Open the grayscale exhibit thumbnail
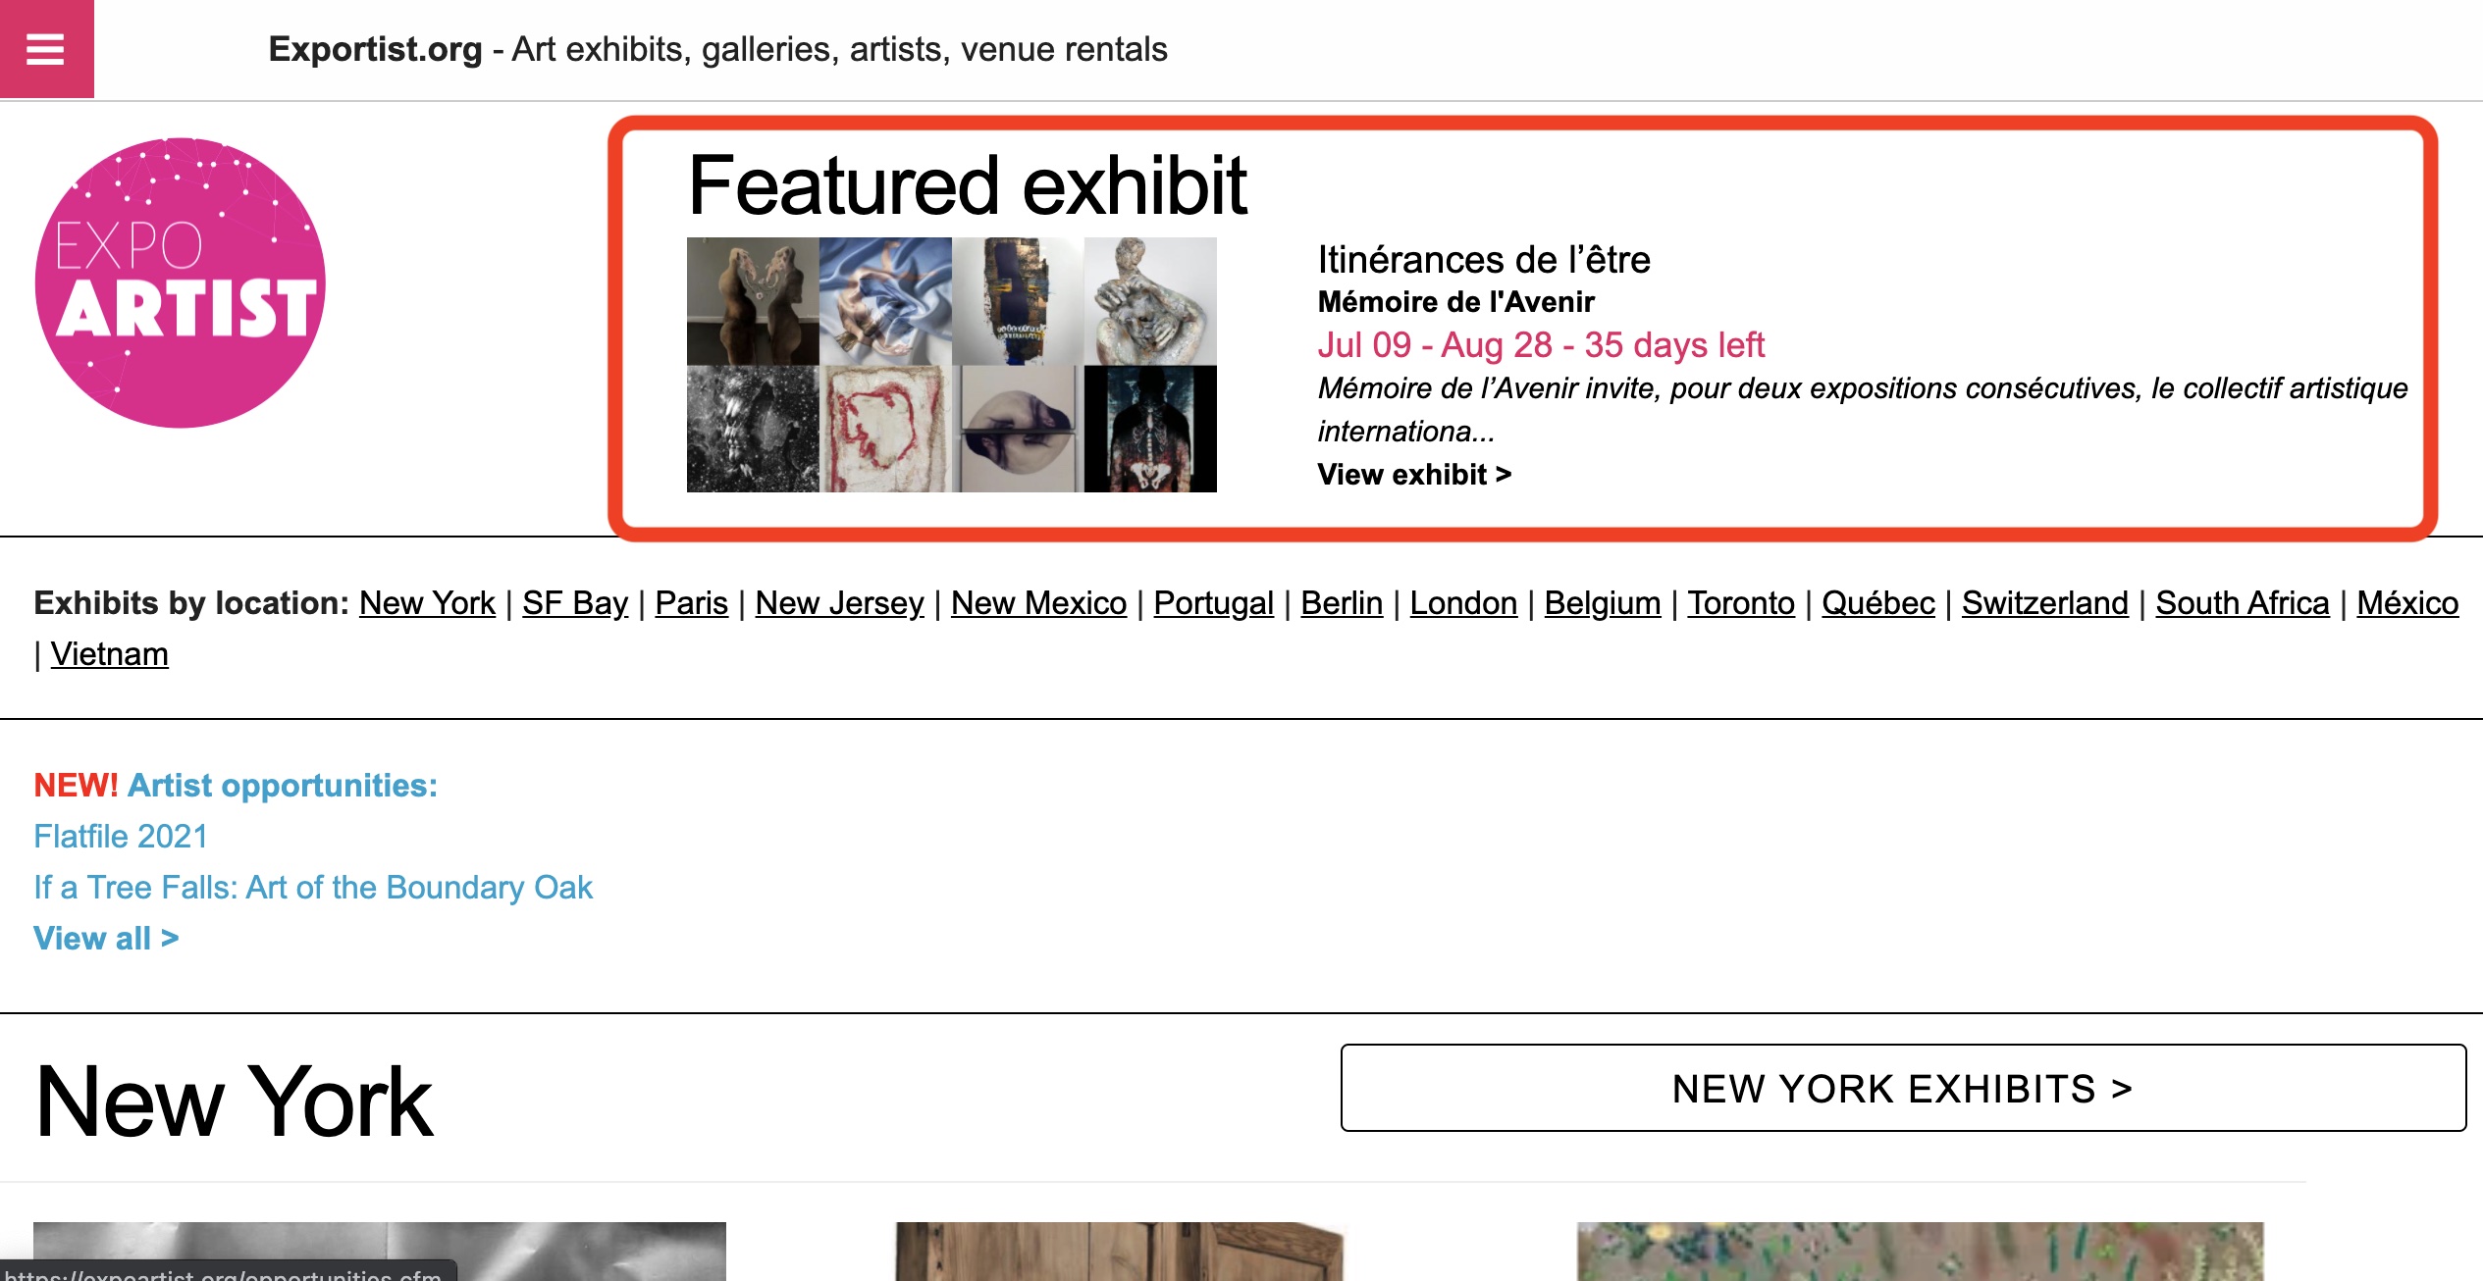Viewport: 2483px width, 1281px height. (x=380, y=1252)
